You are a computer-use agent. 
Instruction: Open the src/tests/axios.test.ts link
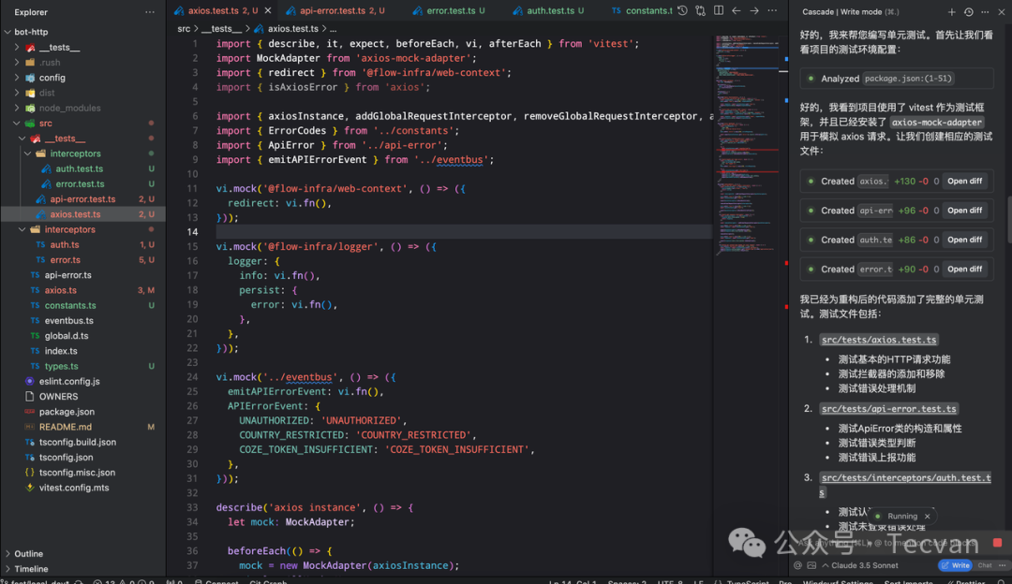[x=878, y=340]
